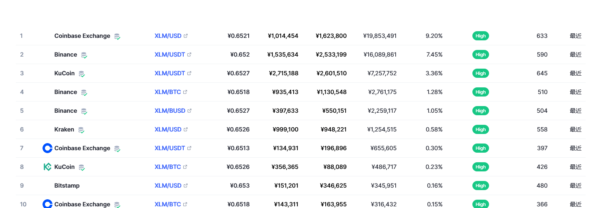Screen dimensions: 604x208
Task: Select volume value ¥345,951
Action: (x=383, y=186)
